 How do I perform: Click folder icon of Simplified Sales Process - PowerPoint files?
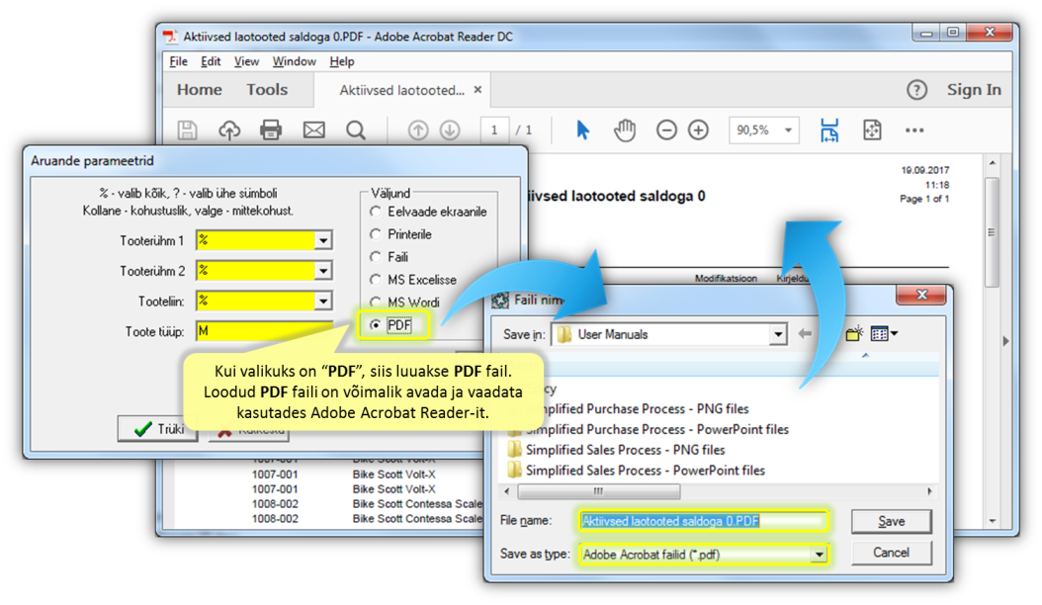514,471
